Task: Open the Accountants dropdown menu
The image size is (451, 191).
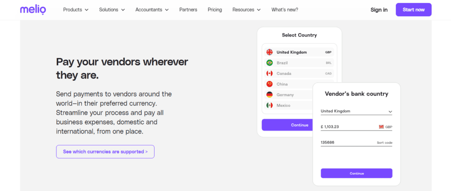Action: [x=152, y=10]
